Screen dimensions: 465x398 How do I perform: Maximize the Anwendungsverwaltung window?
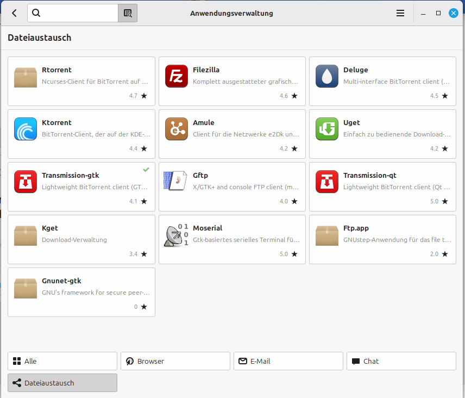click(438, 13)
